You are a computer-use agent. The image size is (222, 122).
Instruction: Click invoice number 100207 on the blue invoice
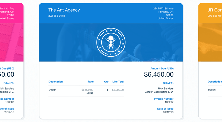click(x=168, y=102)
